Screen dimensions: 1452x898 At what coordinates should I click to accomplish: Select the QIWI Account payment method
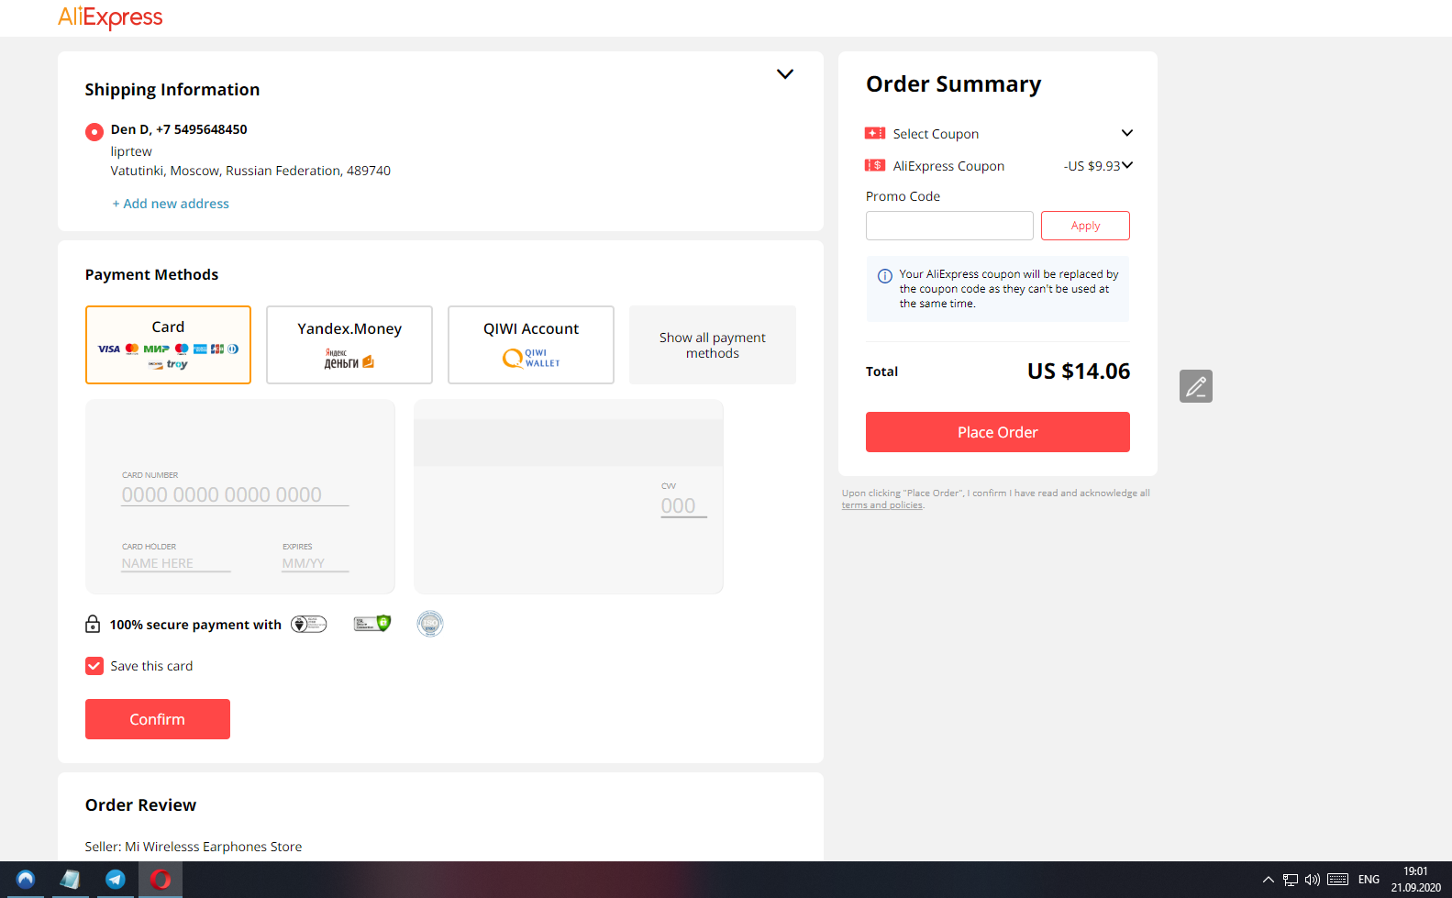531,345
